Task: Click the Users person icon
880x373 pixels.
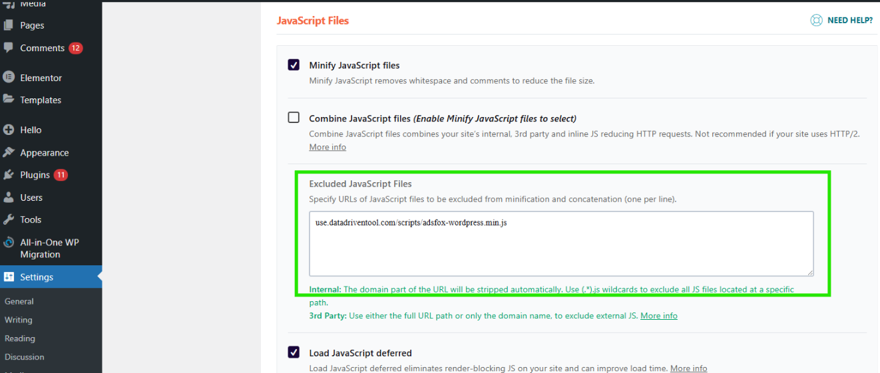Action: coord(9,197)
